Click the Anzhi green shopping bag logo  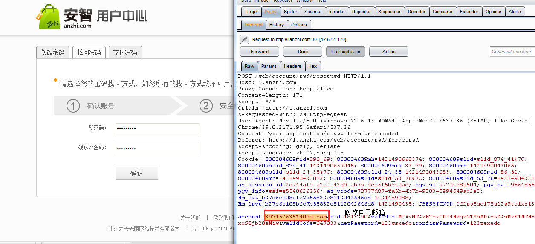(48, 17)
